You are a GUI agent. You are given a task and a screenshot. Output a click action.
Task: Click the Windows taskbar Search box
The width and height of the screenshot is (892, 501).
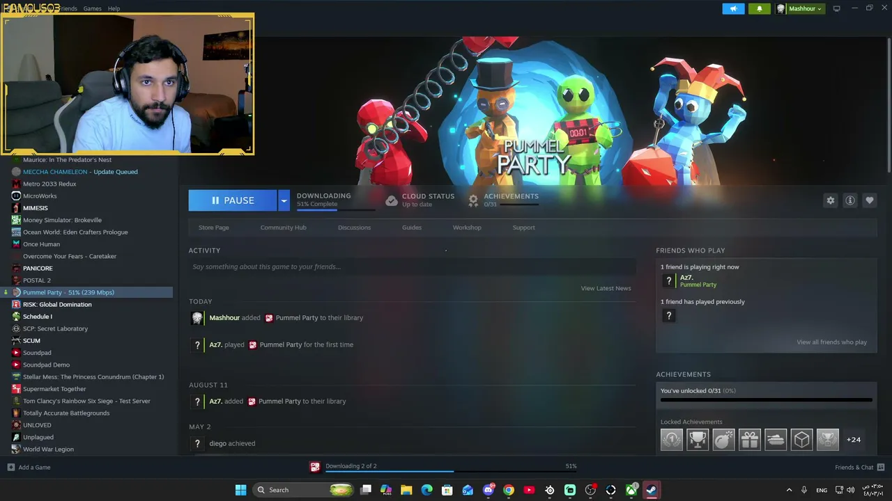[x=302, y=490]
